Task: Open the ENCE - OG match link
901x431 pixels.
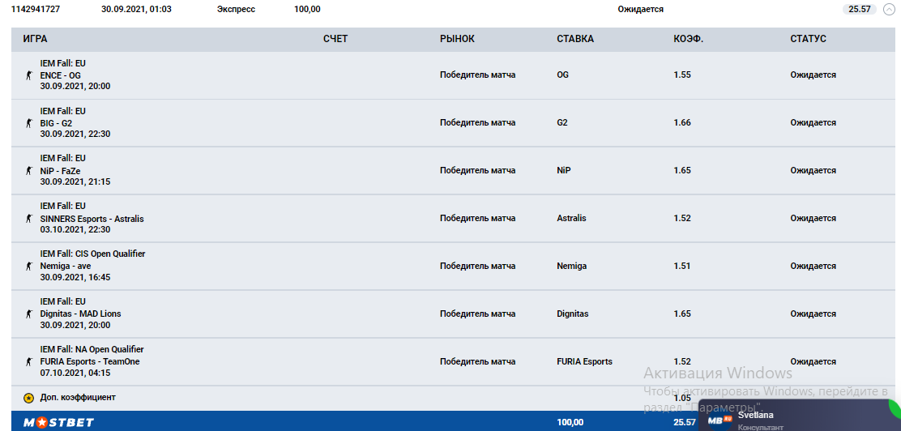Action: click(61, 75)
